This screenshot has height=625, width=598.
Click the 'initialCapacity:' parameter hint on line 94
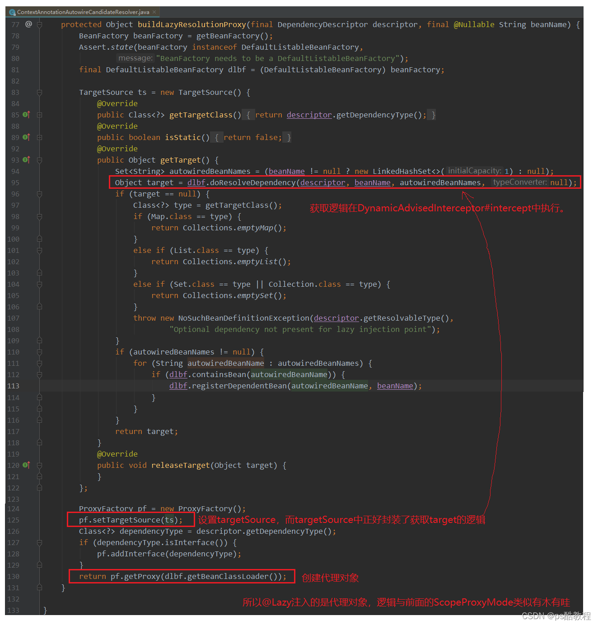[474, 171]
